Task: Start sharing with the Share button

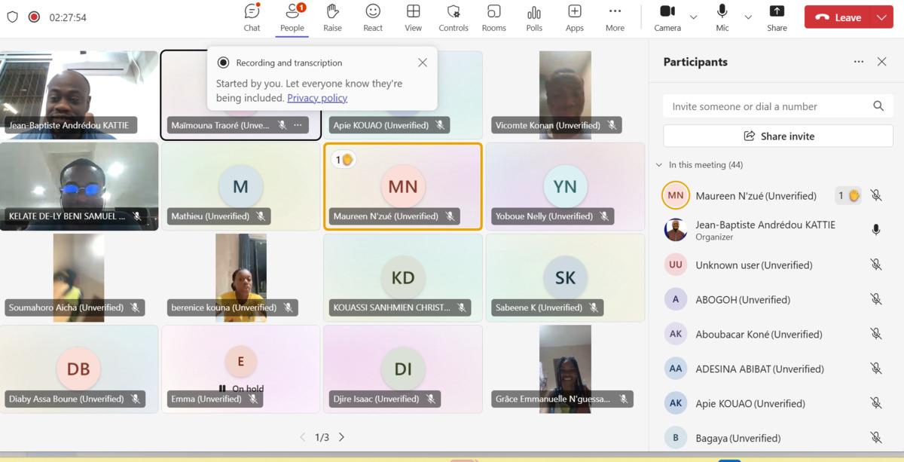Action: coord(777,17)
